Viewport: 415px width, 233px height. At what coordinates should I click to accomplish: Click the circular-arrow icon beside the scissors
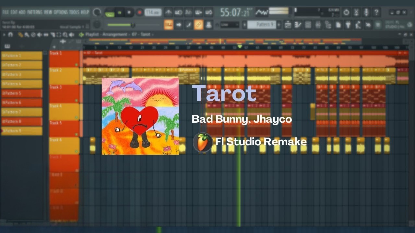pyautogui.click(x=346, y=13)
